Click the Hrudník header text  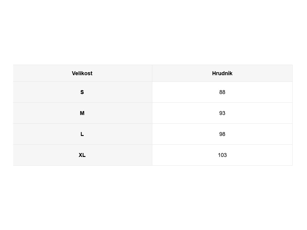point(222,73)
